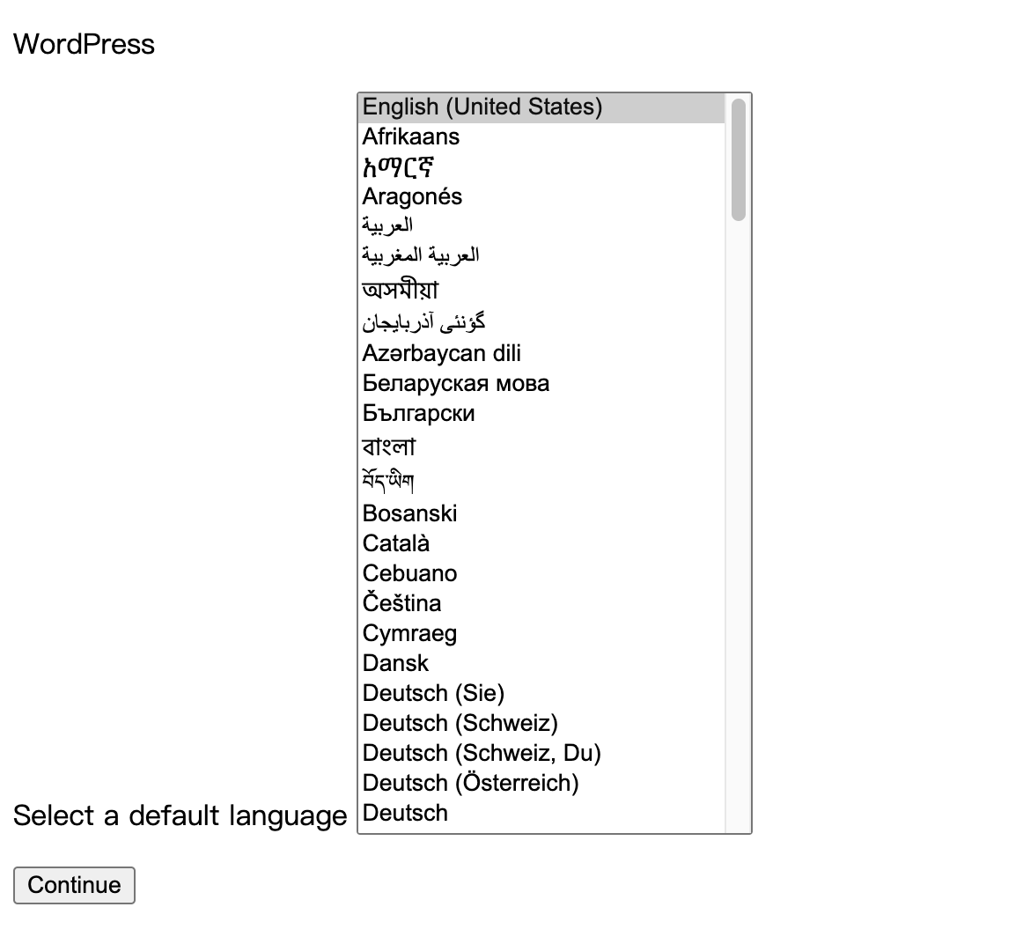Select Български language option

tap(419, 413)
